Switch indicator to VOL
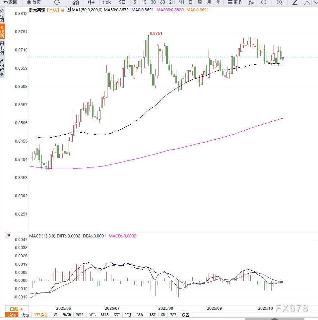The width and height of the screenshot is (318, 320). pyautogui.click(x=92, y=315)
